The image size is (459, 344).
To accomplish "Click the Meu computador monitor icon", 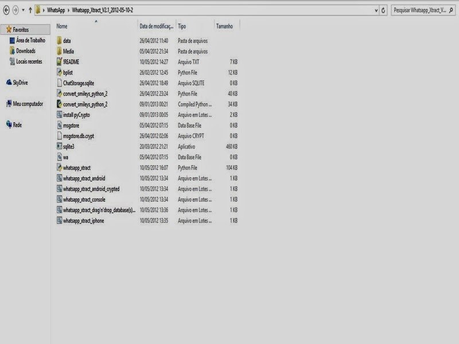I will [9, 104].
